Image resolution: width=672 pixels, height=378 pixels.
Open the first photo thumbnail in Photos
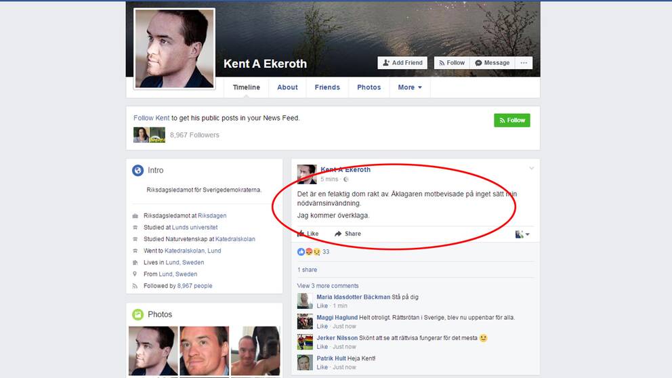[153, 351]
